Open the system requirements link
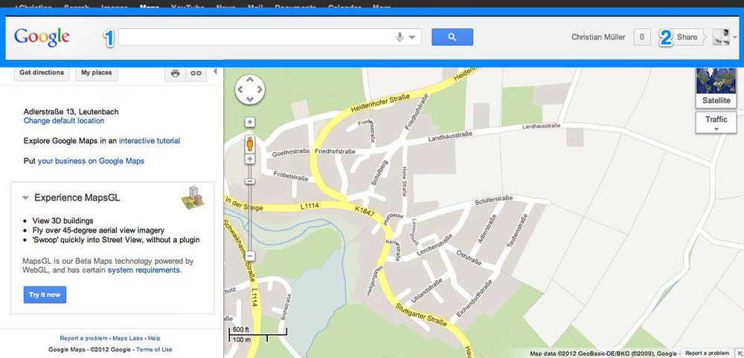Image resolution: width=744 pixels, height=358 pixels. 144,270
